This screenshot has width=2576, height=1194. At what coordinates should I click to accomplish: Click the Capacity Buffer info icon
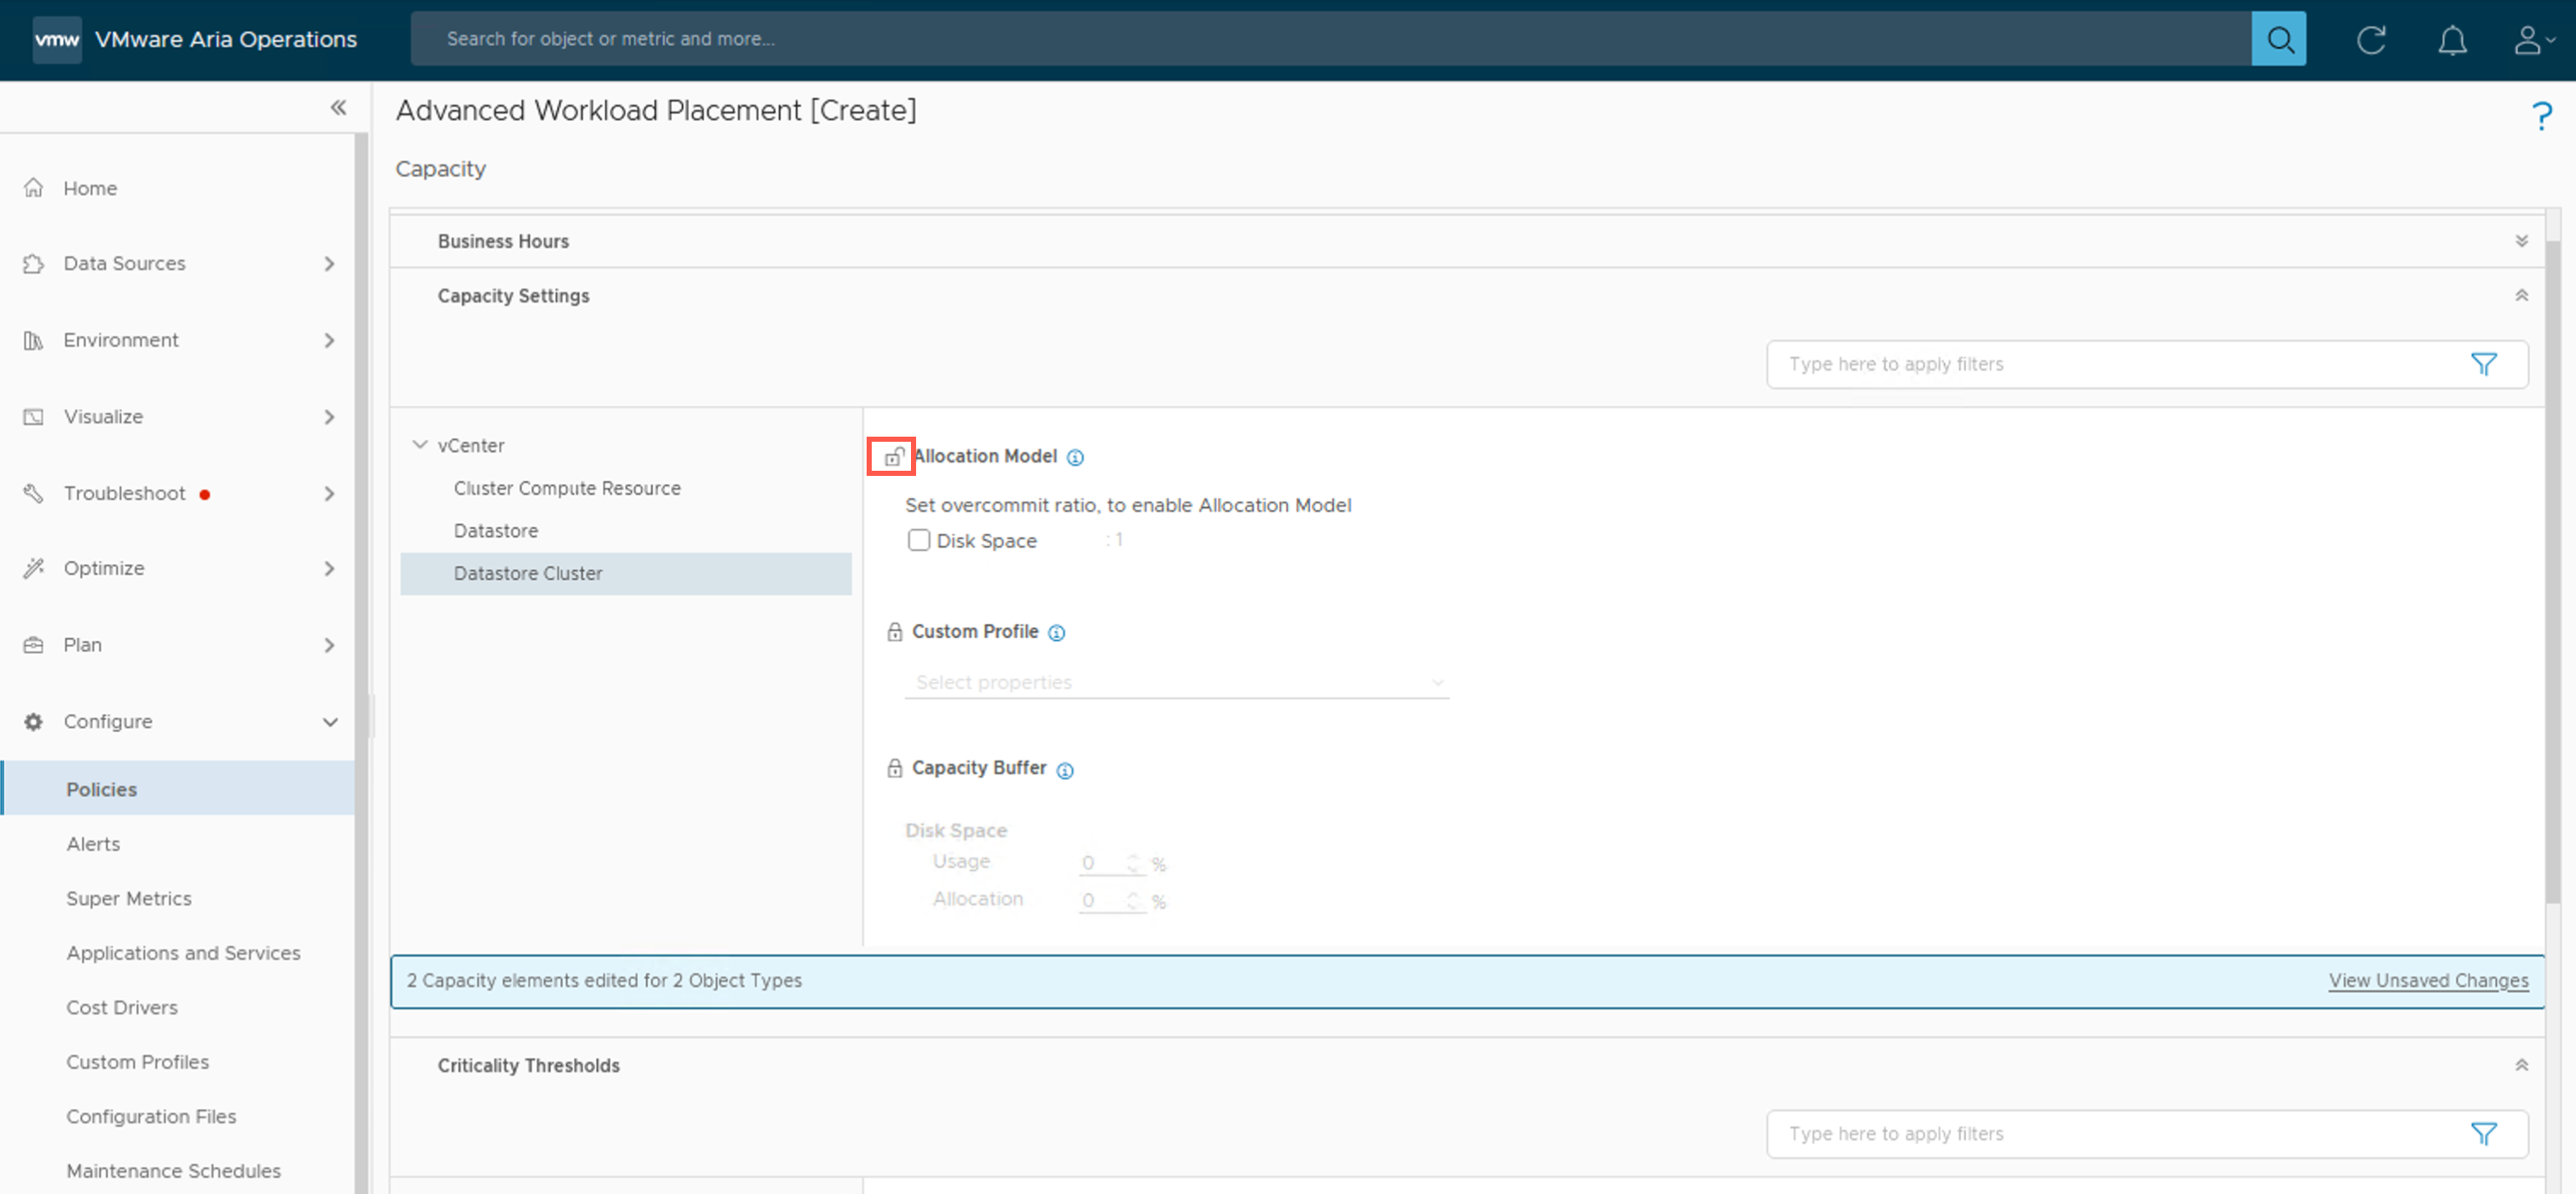[x=1065, y=770]
